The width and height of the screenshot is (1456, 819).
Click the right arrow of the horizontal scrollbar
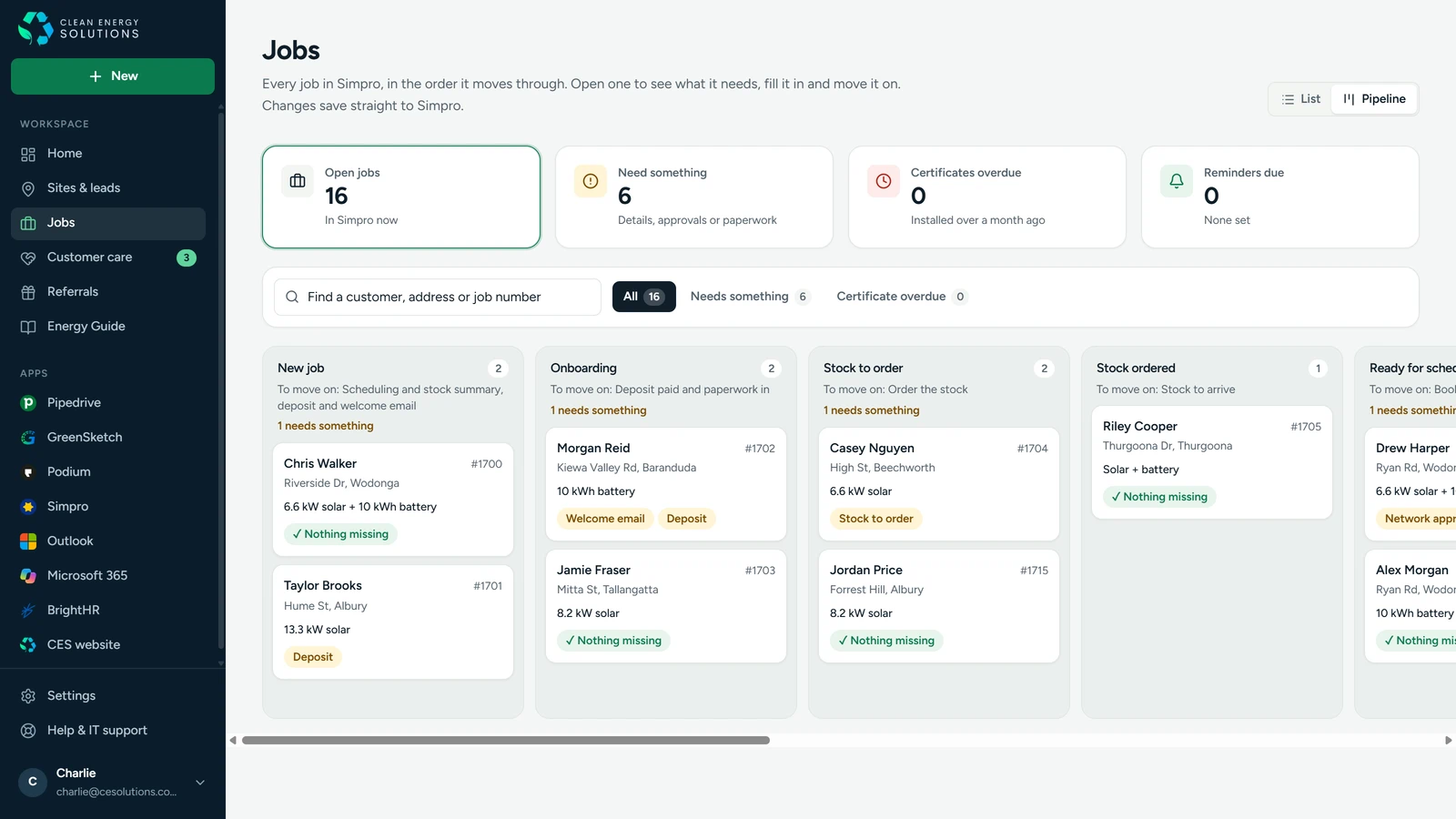tap(1448, 741)
